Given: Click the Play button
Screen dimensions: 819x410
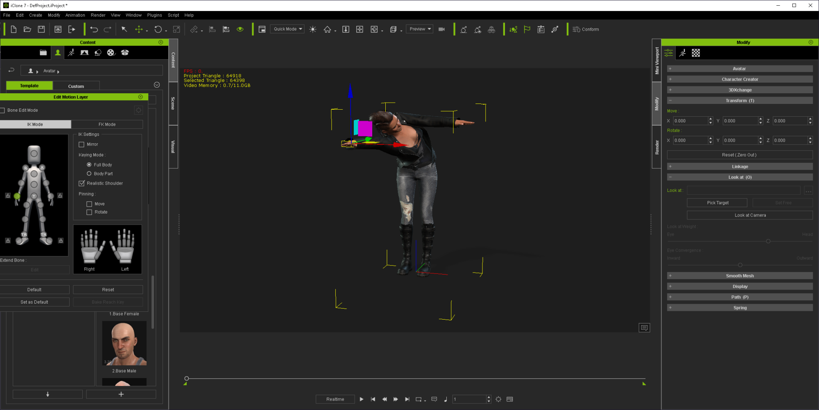Looking at the screenshot, I should [362, 399].
